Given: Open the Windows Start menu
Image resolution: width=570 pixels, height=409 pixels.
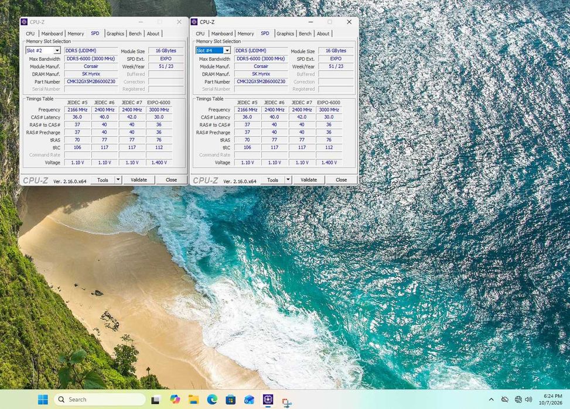Looking at the screenshot, I should pyautogui.click(x=43, y=400).
